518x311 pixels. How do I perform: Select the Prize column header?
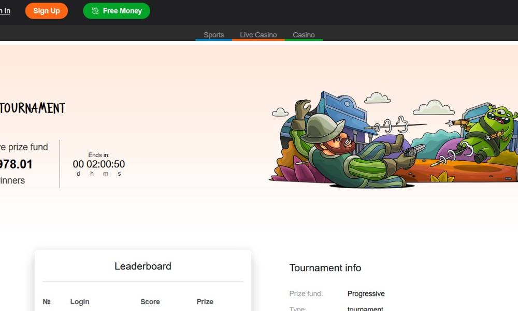(x=205, y=302)
